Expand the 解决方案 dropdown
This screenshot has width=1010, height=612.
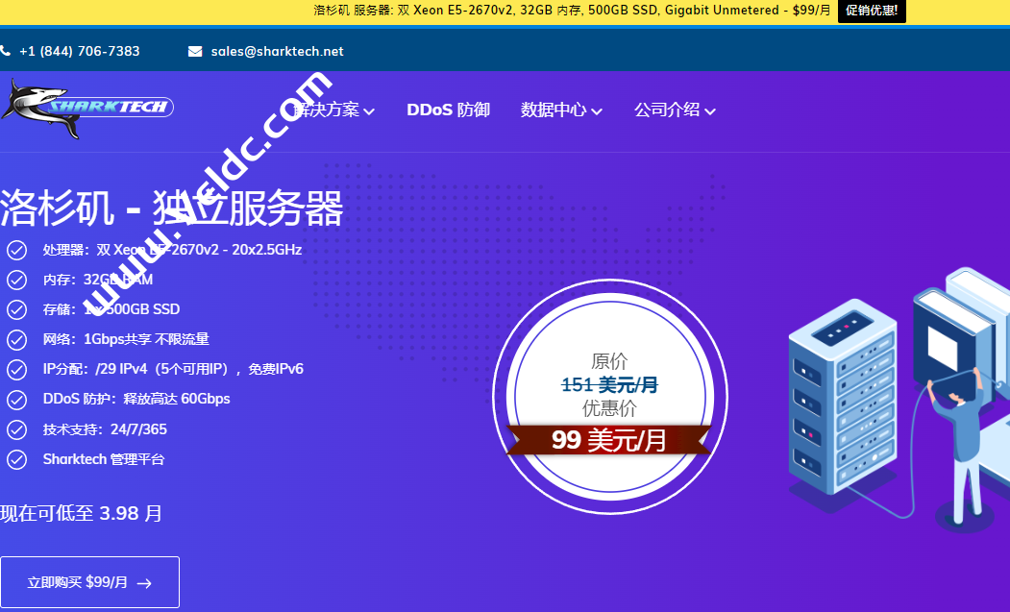[370, 110]
